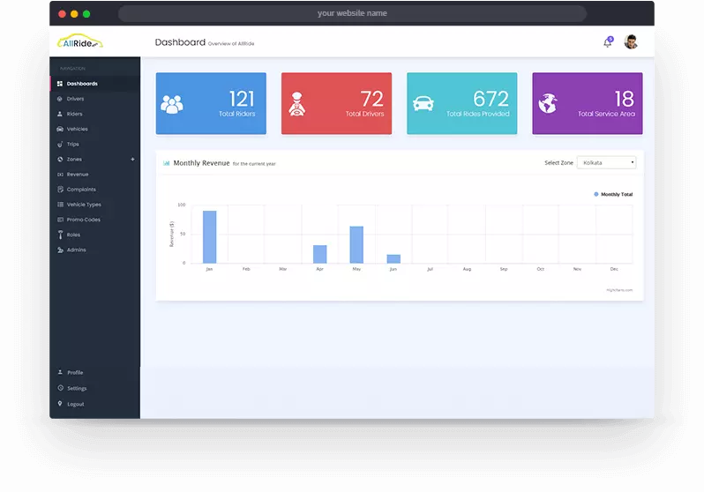Image resolution: width=704 pixels, height=492 pixels.
Task: Open Complaints in the sidebar
Action: pos(94,190)
